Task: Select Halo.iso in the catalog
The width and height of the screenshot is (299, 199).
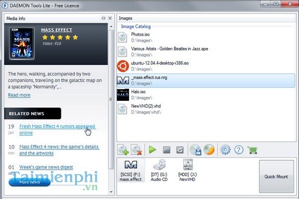Action: click(x=206, y=95)
